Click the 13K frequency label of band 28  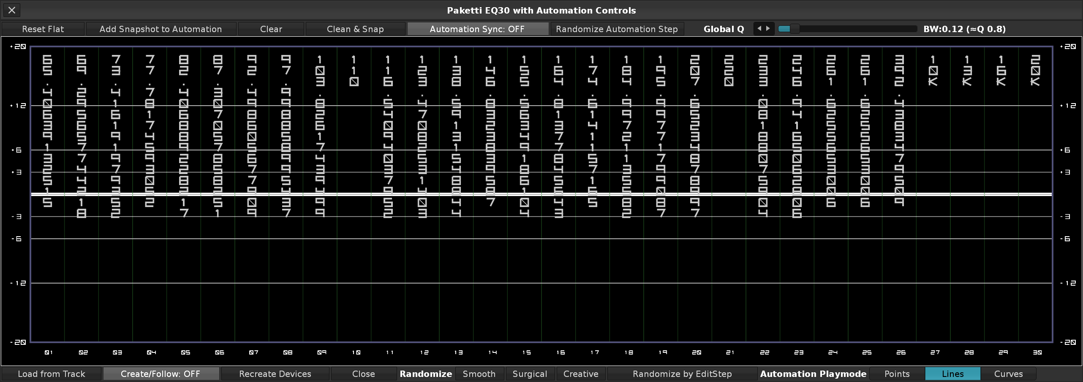(x=967, y=70)
